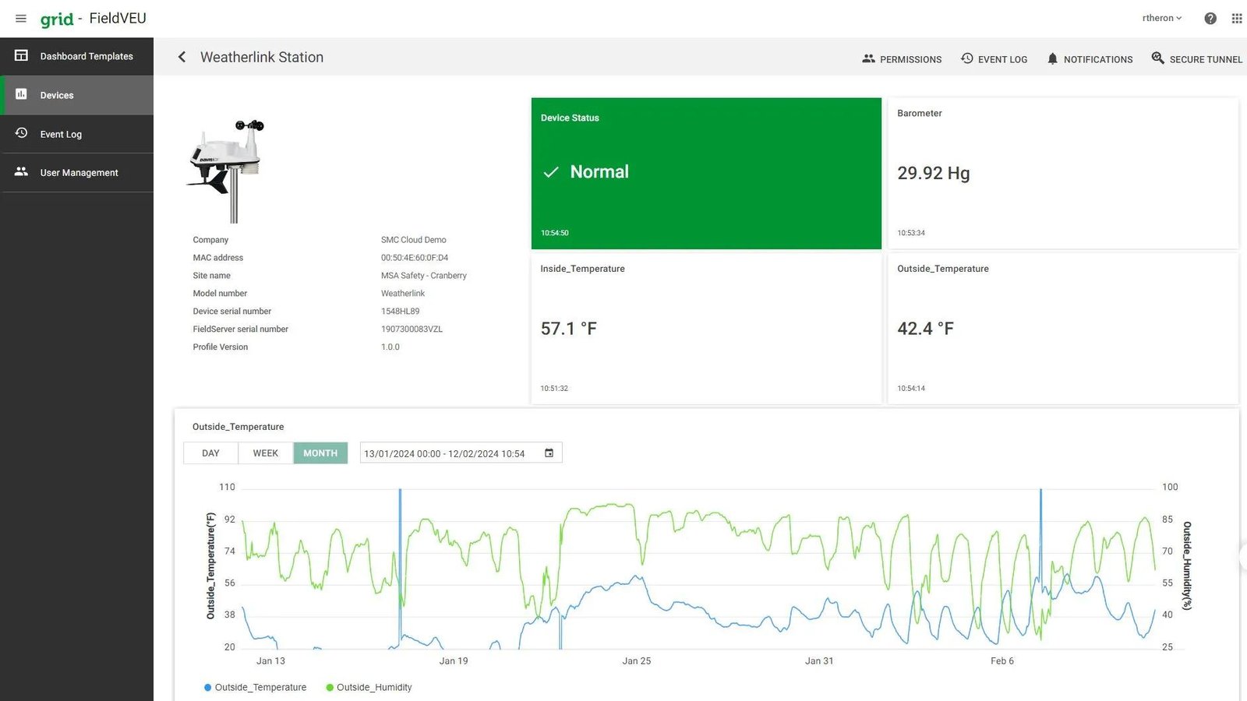Click the Permissions people icon
Viewport: 1247px width, 701px height.
tap(868, 58)
